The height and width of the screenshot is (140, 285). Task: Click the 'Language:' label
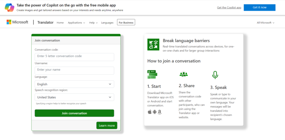click(41, 77)
